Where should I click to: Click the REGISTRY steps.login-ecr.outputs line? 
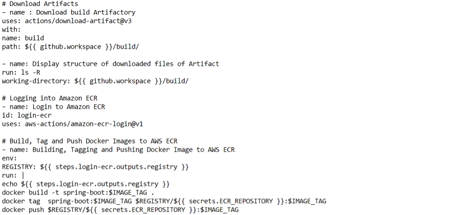[95, 167]
